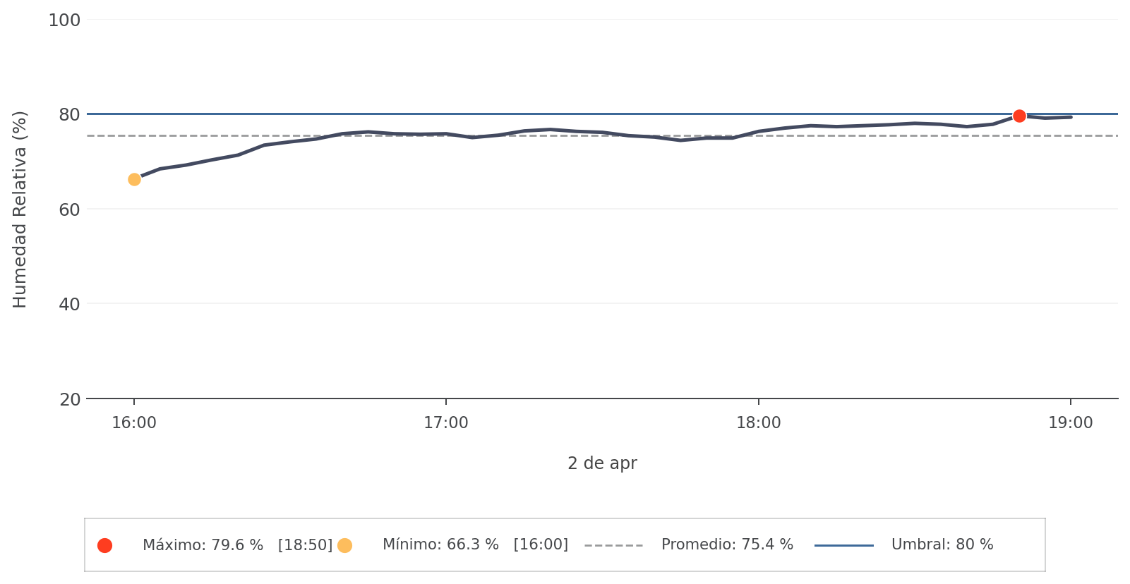Click the '2 de apr' date label
Image resolution: width=1130 pixels, height=584 pixels.
tap(602, 463)
